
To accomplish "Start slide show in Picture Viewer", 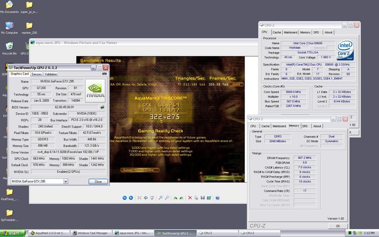I will 152,198.
